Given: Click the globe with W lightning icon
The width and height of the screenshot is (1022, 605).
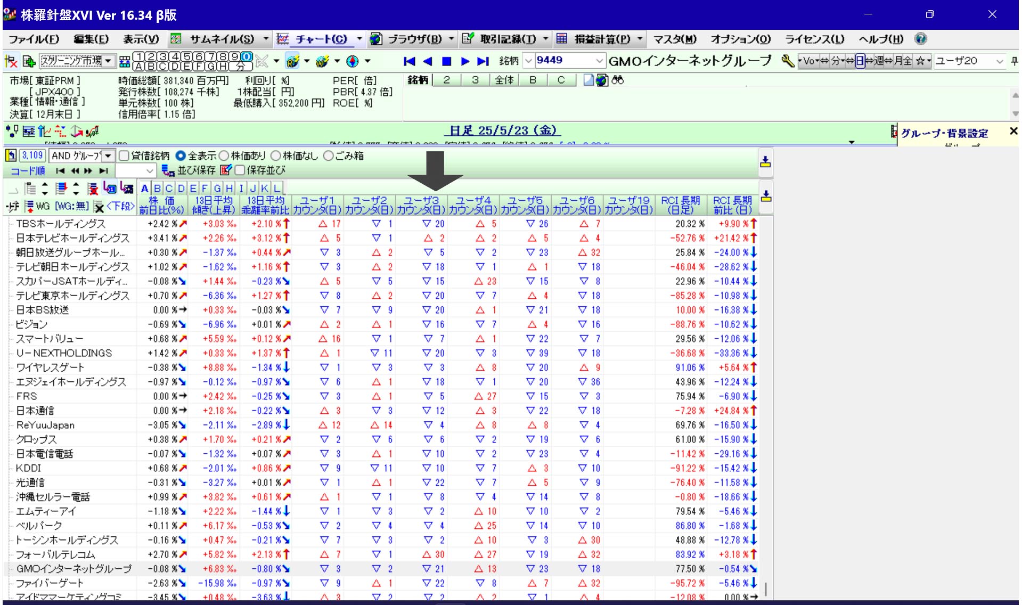Looking at the screenshot, I should pyautogui.click(x=322, y=61).
